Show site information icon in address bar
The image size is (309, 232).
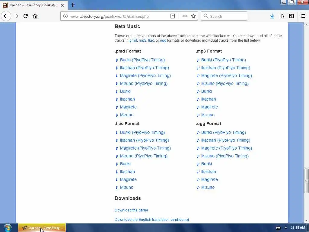coord(65,16)
